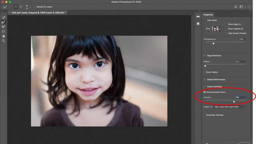Open the Layers panel icon
This screenshot has width=256, height=144.
point(198,24)
